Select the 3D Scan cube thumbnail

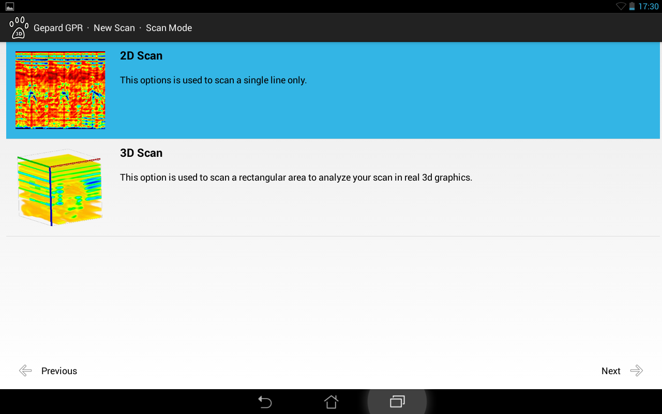[59, 187]
